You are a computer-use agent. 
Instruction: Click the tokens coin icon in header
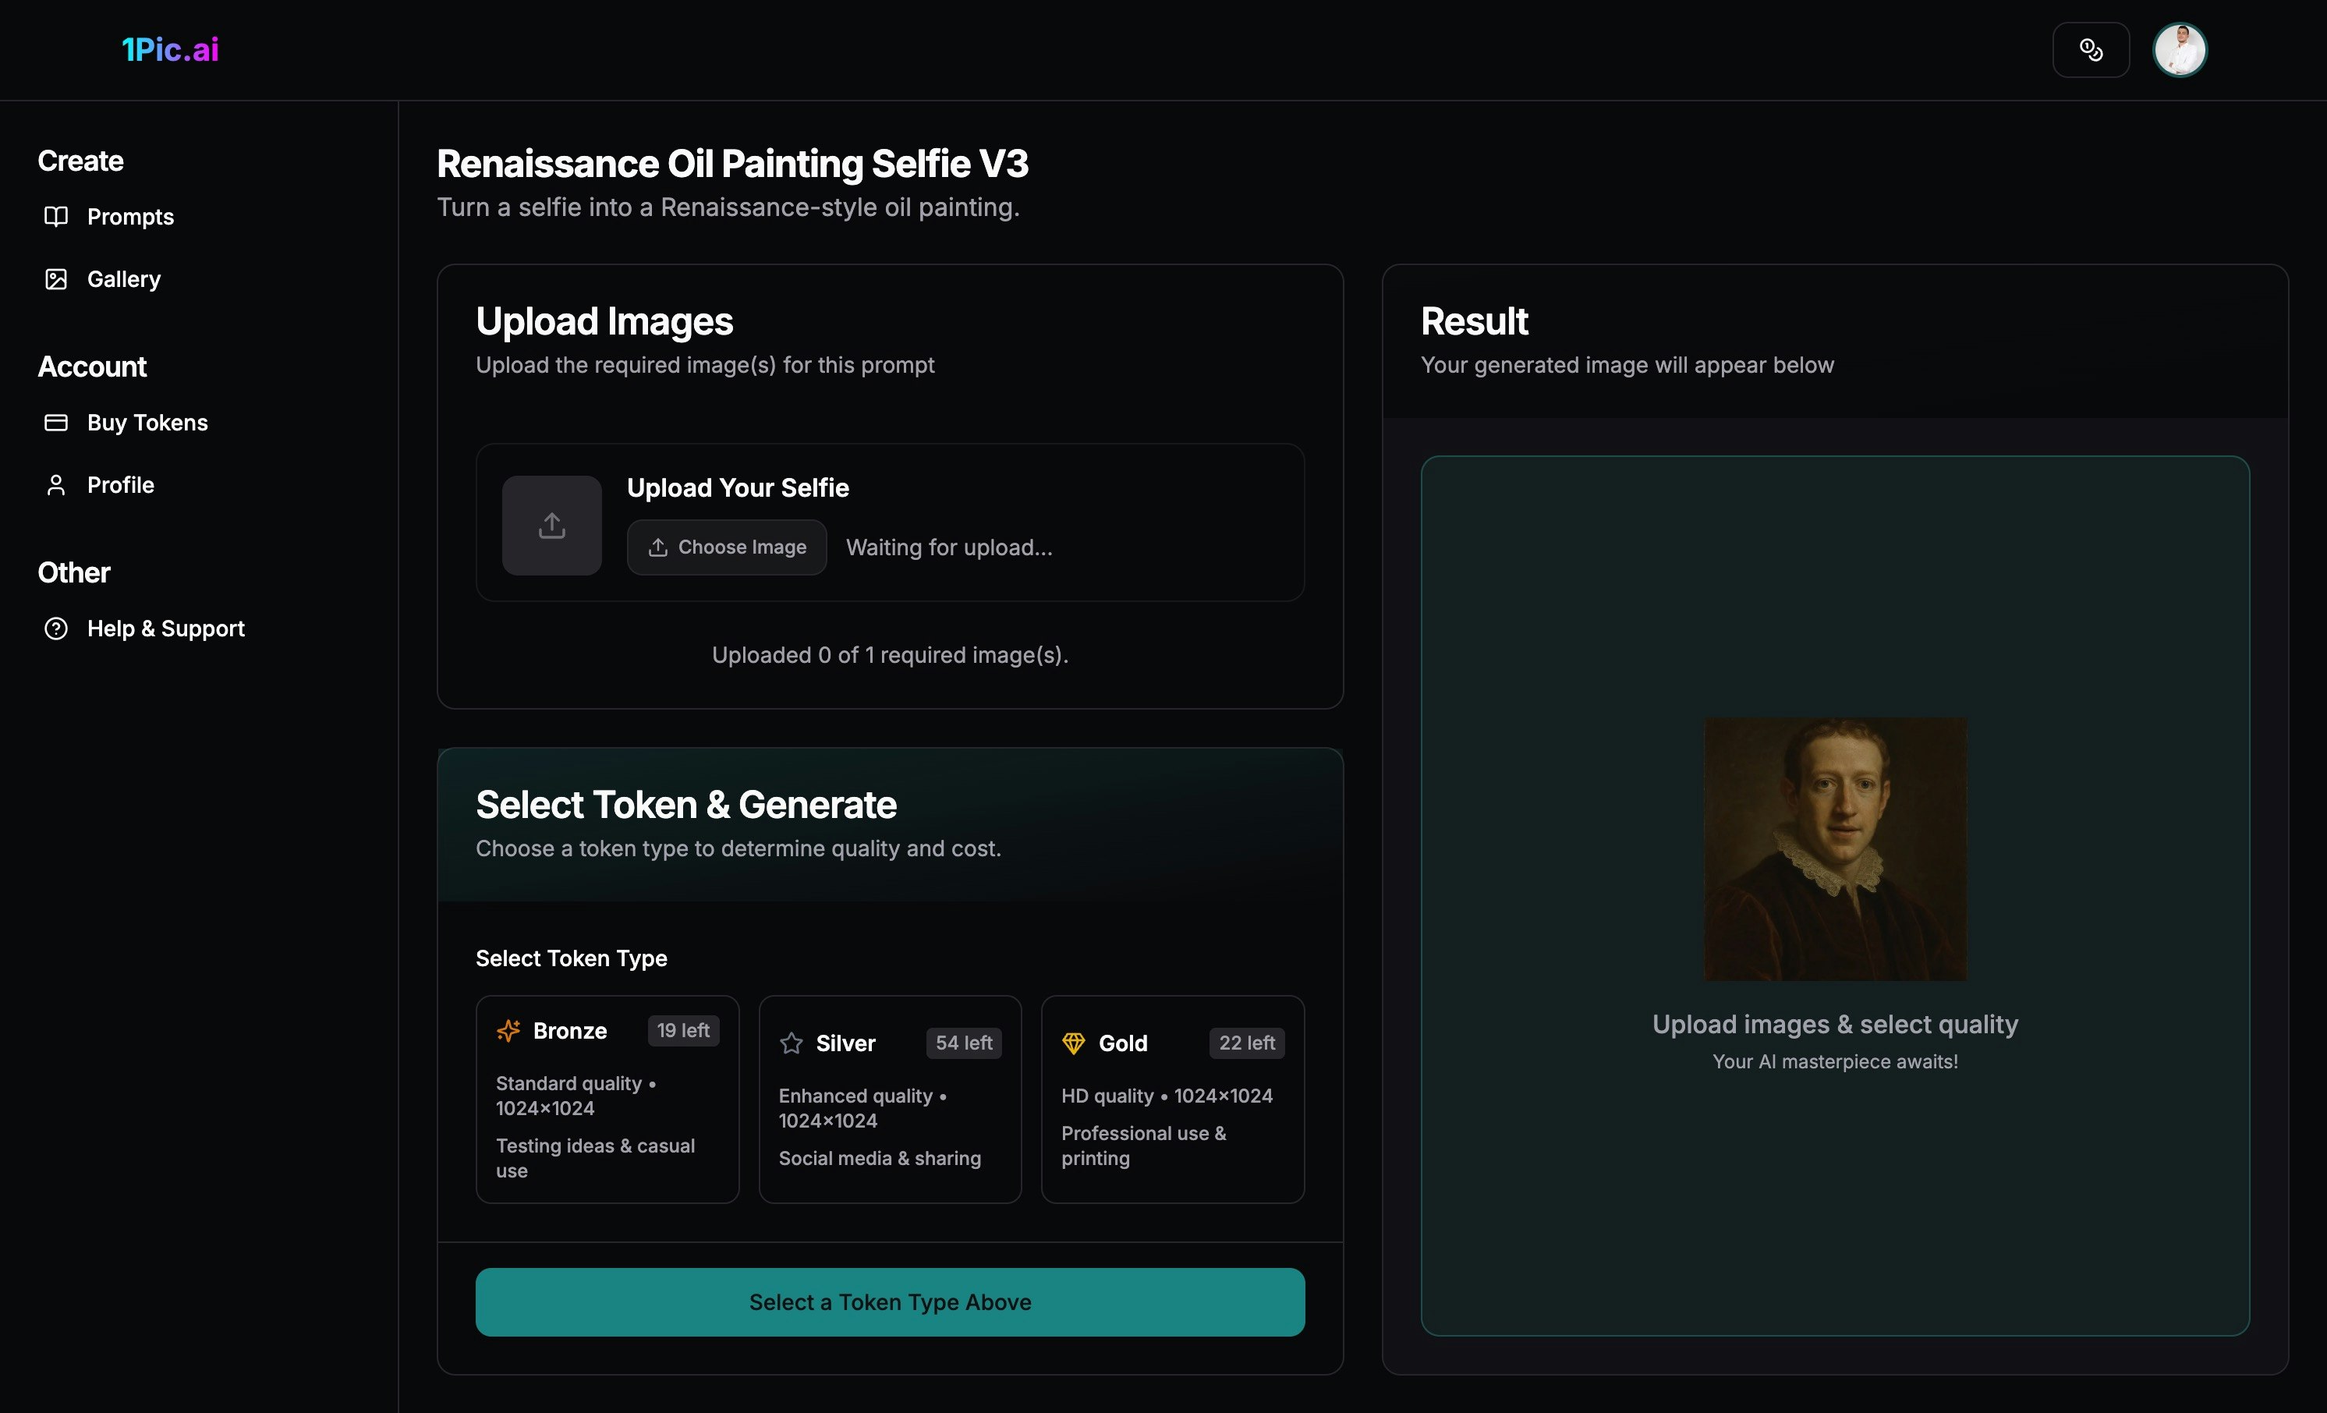[x=2090, y=50]
